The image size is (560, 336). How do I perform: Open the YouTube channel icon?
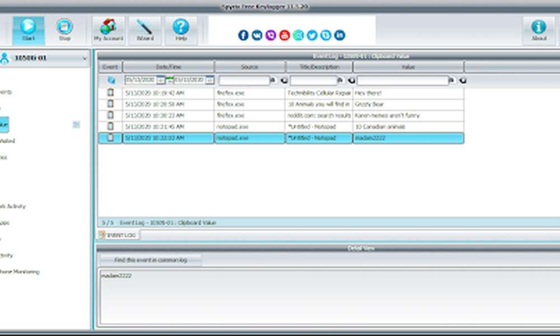coord(285,35)
